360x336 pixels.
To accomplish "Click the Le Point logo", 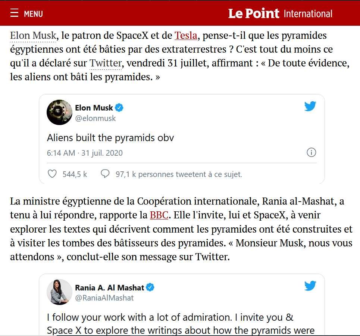I will point(253,14).
